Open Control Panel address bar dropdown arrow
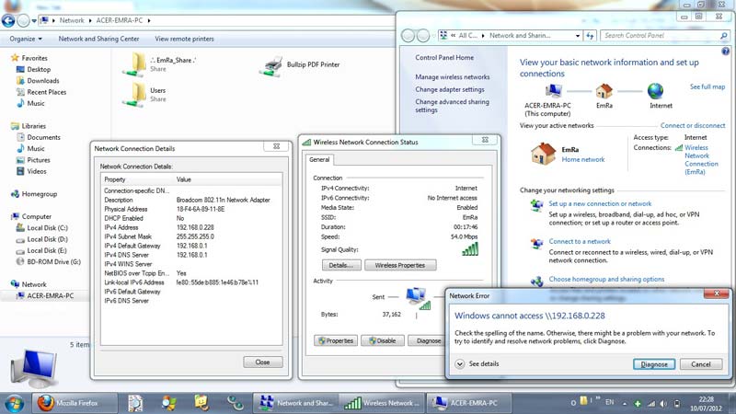This screenshot has height=414, width=736. pyautogui.click(x=578, y=36)
